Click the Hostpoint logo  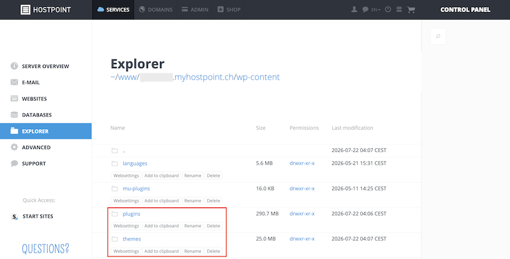coord(45,10)
